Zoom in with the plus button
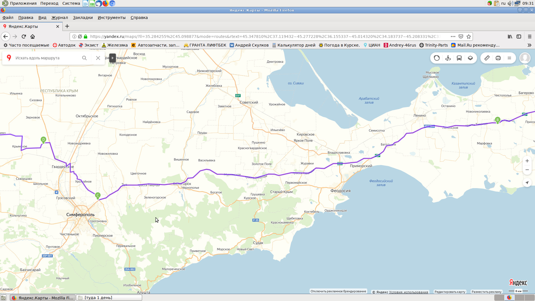Viewport: 535px width, 301px height. (x=527, y=161)
